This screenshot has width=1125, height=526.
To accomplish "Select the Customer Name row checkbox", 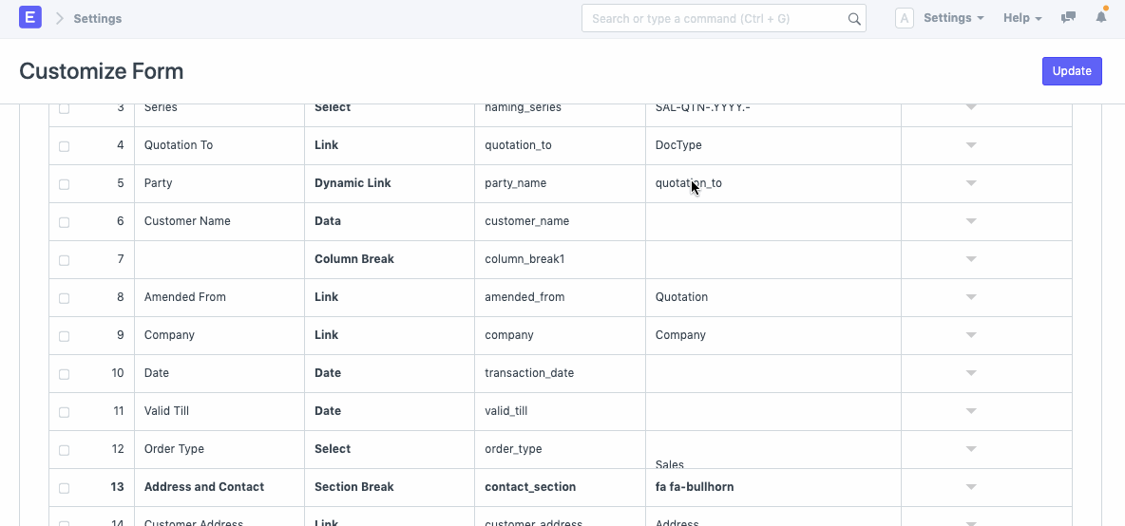I will click(x=65, y=222).
